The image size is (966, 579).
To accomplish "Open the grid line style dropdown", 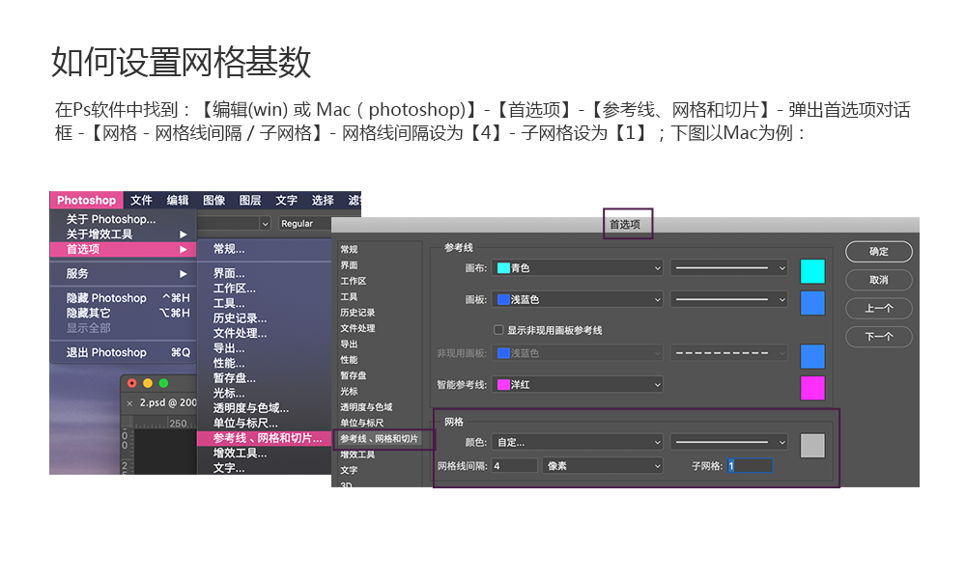I will tap(728, 442).
